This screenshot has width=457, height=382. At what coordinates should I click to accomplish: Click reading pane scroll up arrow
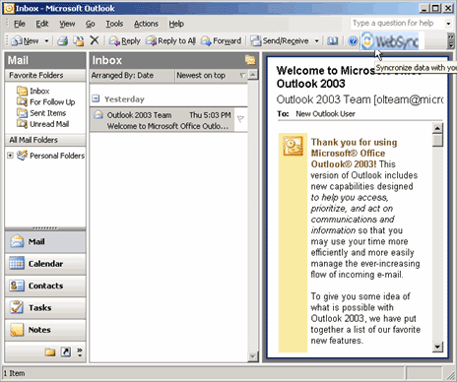coord(437,128)
